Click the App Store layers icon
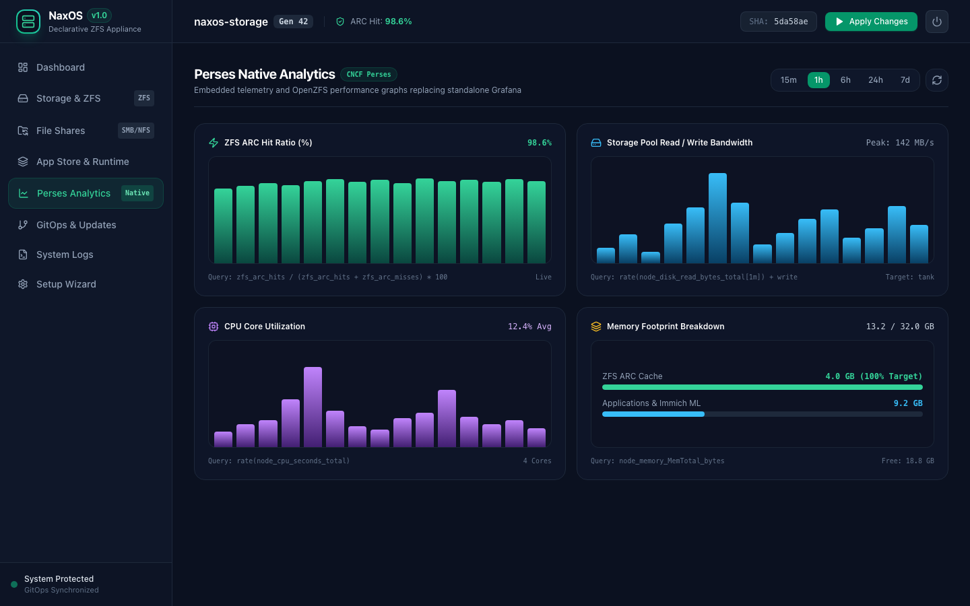This screenshot has height=606, width=970. pos(23,162)
